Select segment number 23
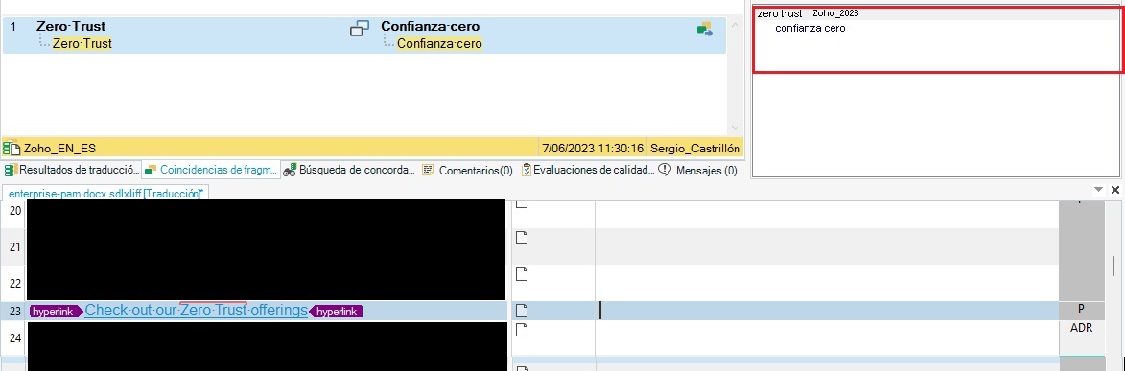 (x=14, y=312)
